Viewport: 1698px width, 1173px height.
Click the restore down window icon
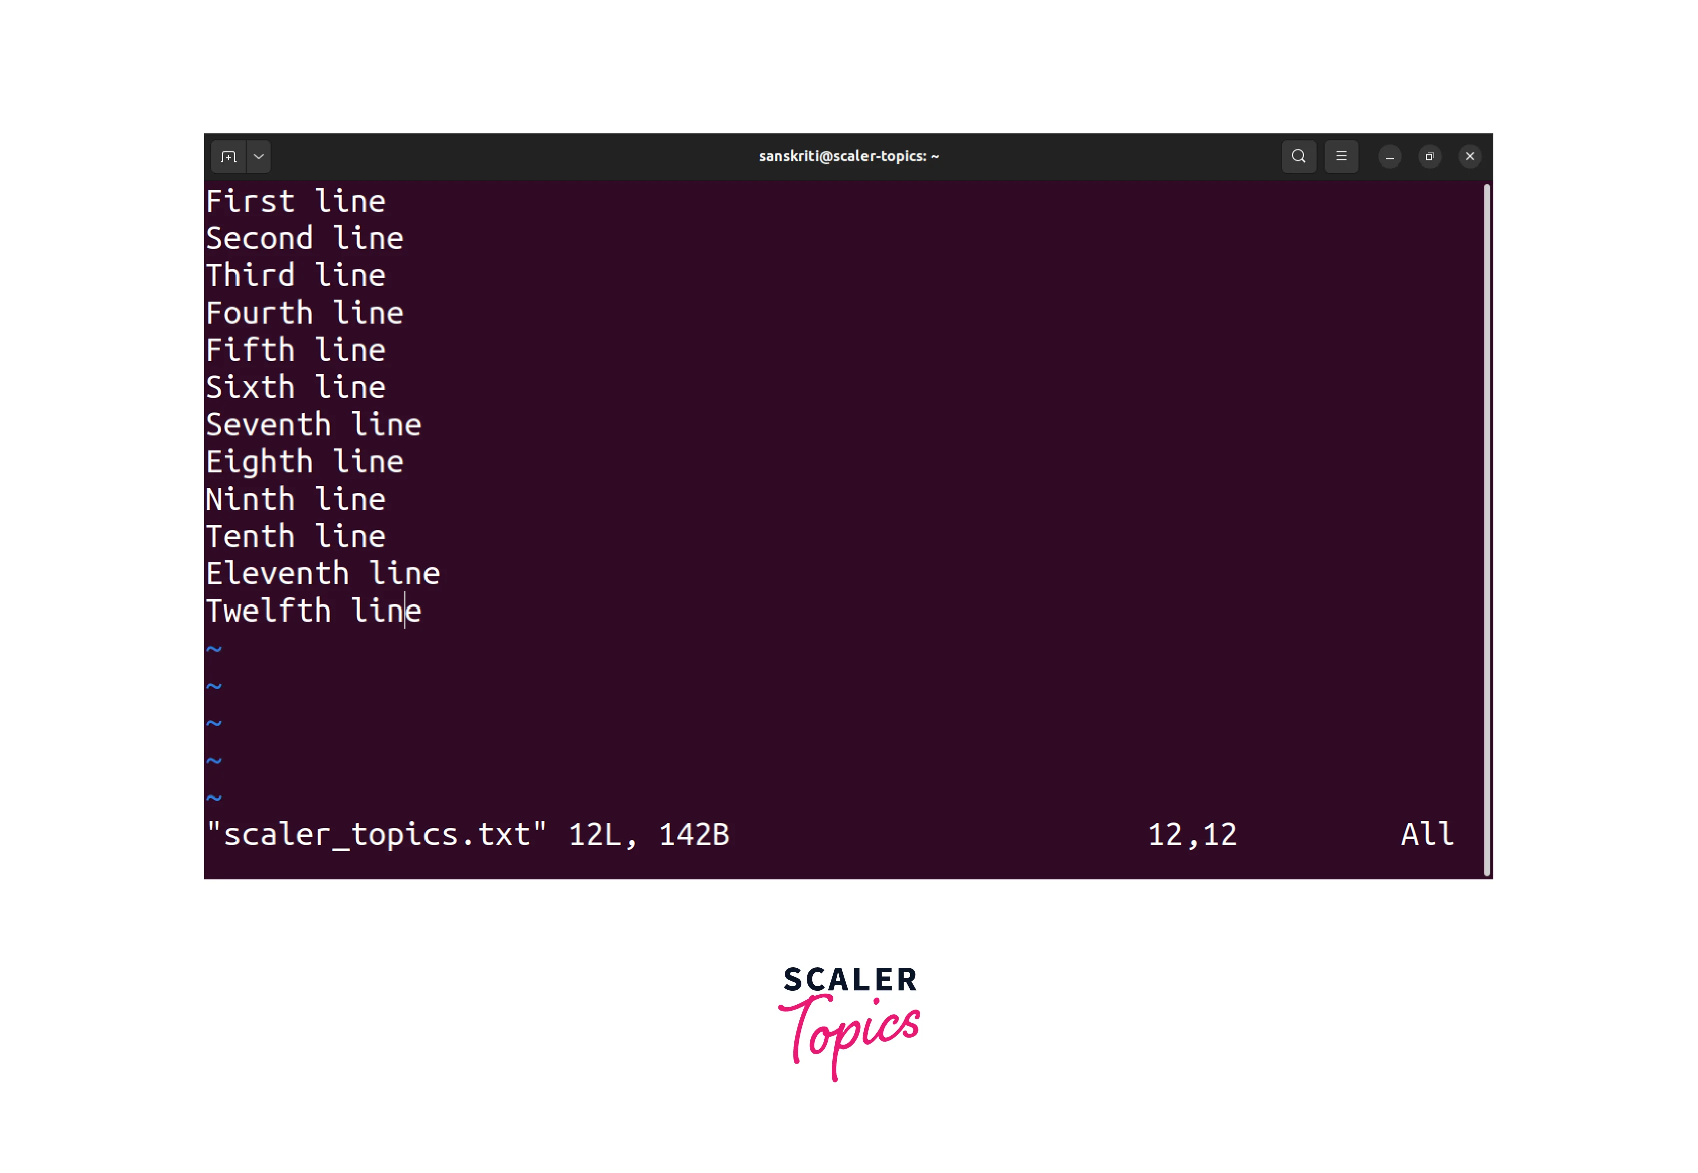(x=1429, y=156)
